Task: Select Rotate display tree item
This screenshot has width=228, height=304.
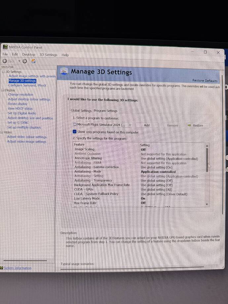Action: click(x=18, y=104)
